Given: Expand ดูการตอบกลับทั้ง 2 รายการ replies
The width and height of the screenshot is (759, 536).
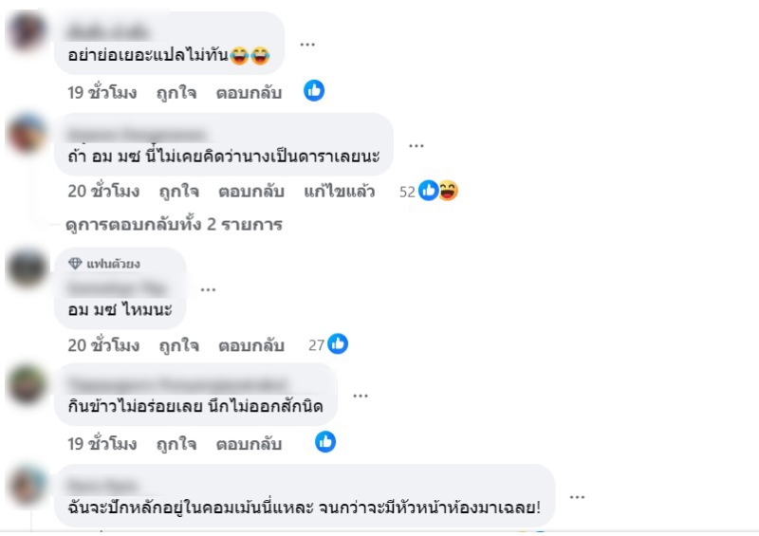Looking at the screenshot, I should (x=174, y=225).
